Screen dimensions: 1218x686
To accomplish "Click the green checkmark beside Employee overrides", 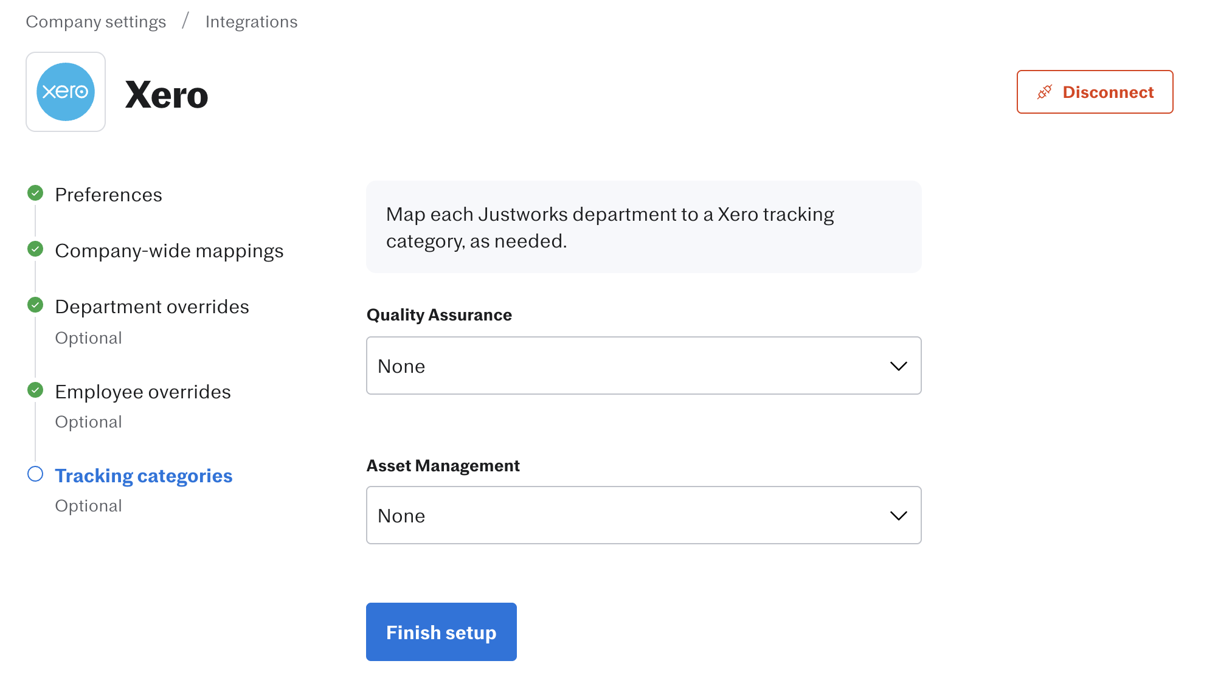I will click(x=35, y=390).
